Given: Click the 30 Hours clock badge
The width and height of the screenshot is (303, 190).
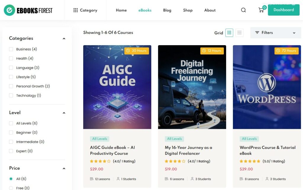Looking at the screenshot, I should point(136,51).
